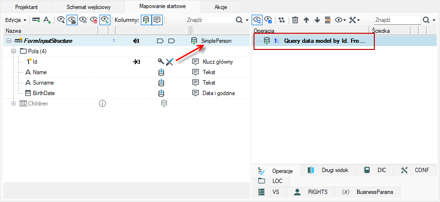The image size is (440, 202).
Task: Toggle the database column button after Kolumny
Action: [x=146, y=20]
